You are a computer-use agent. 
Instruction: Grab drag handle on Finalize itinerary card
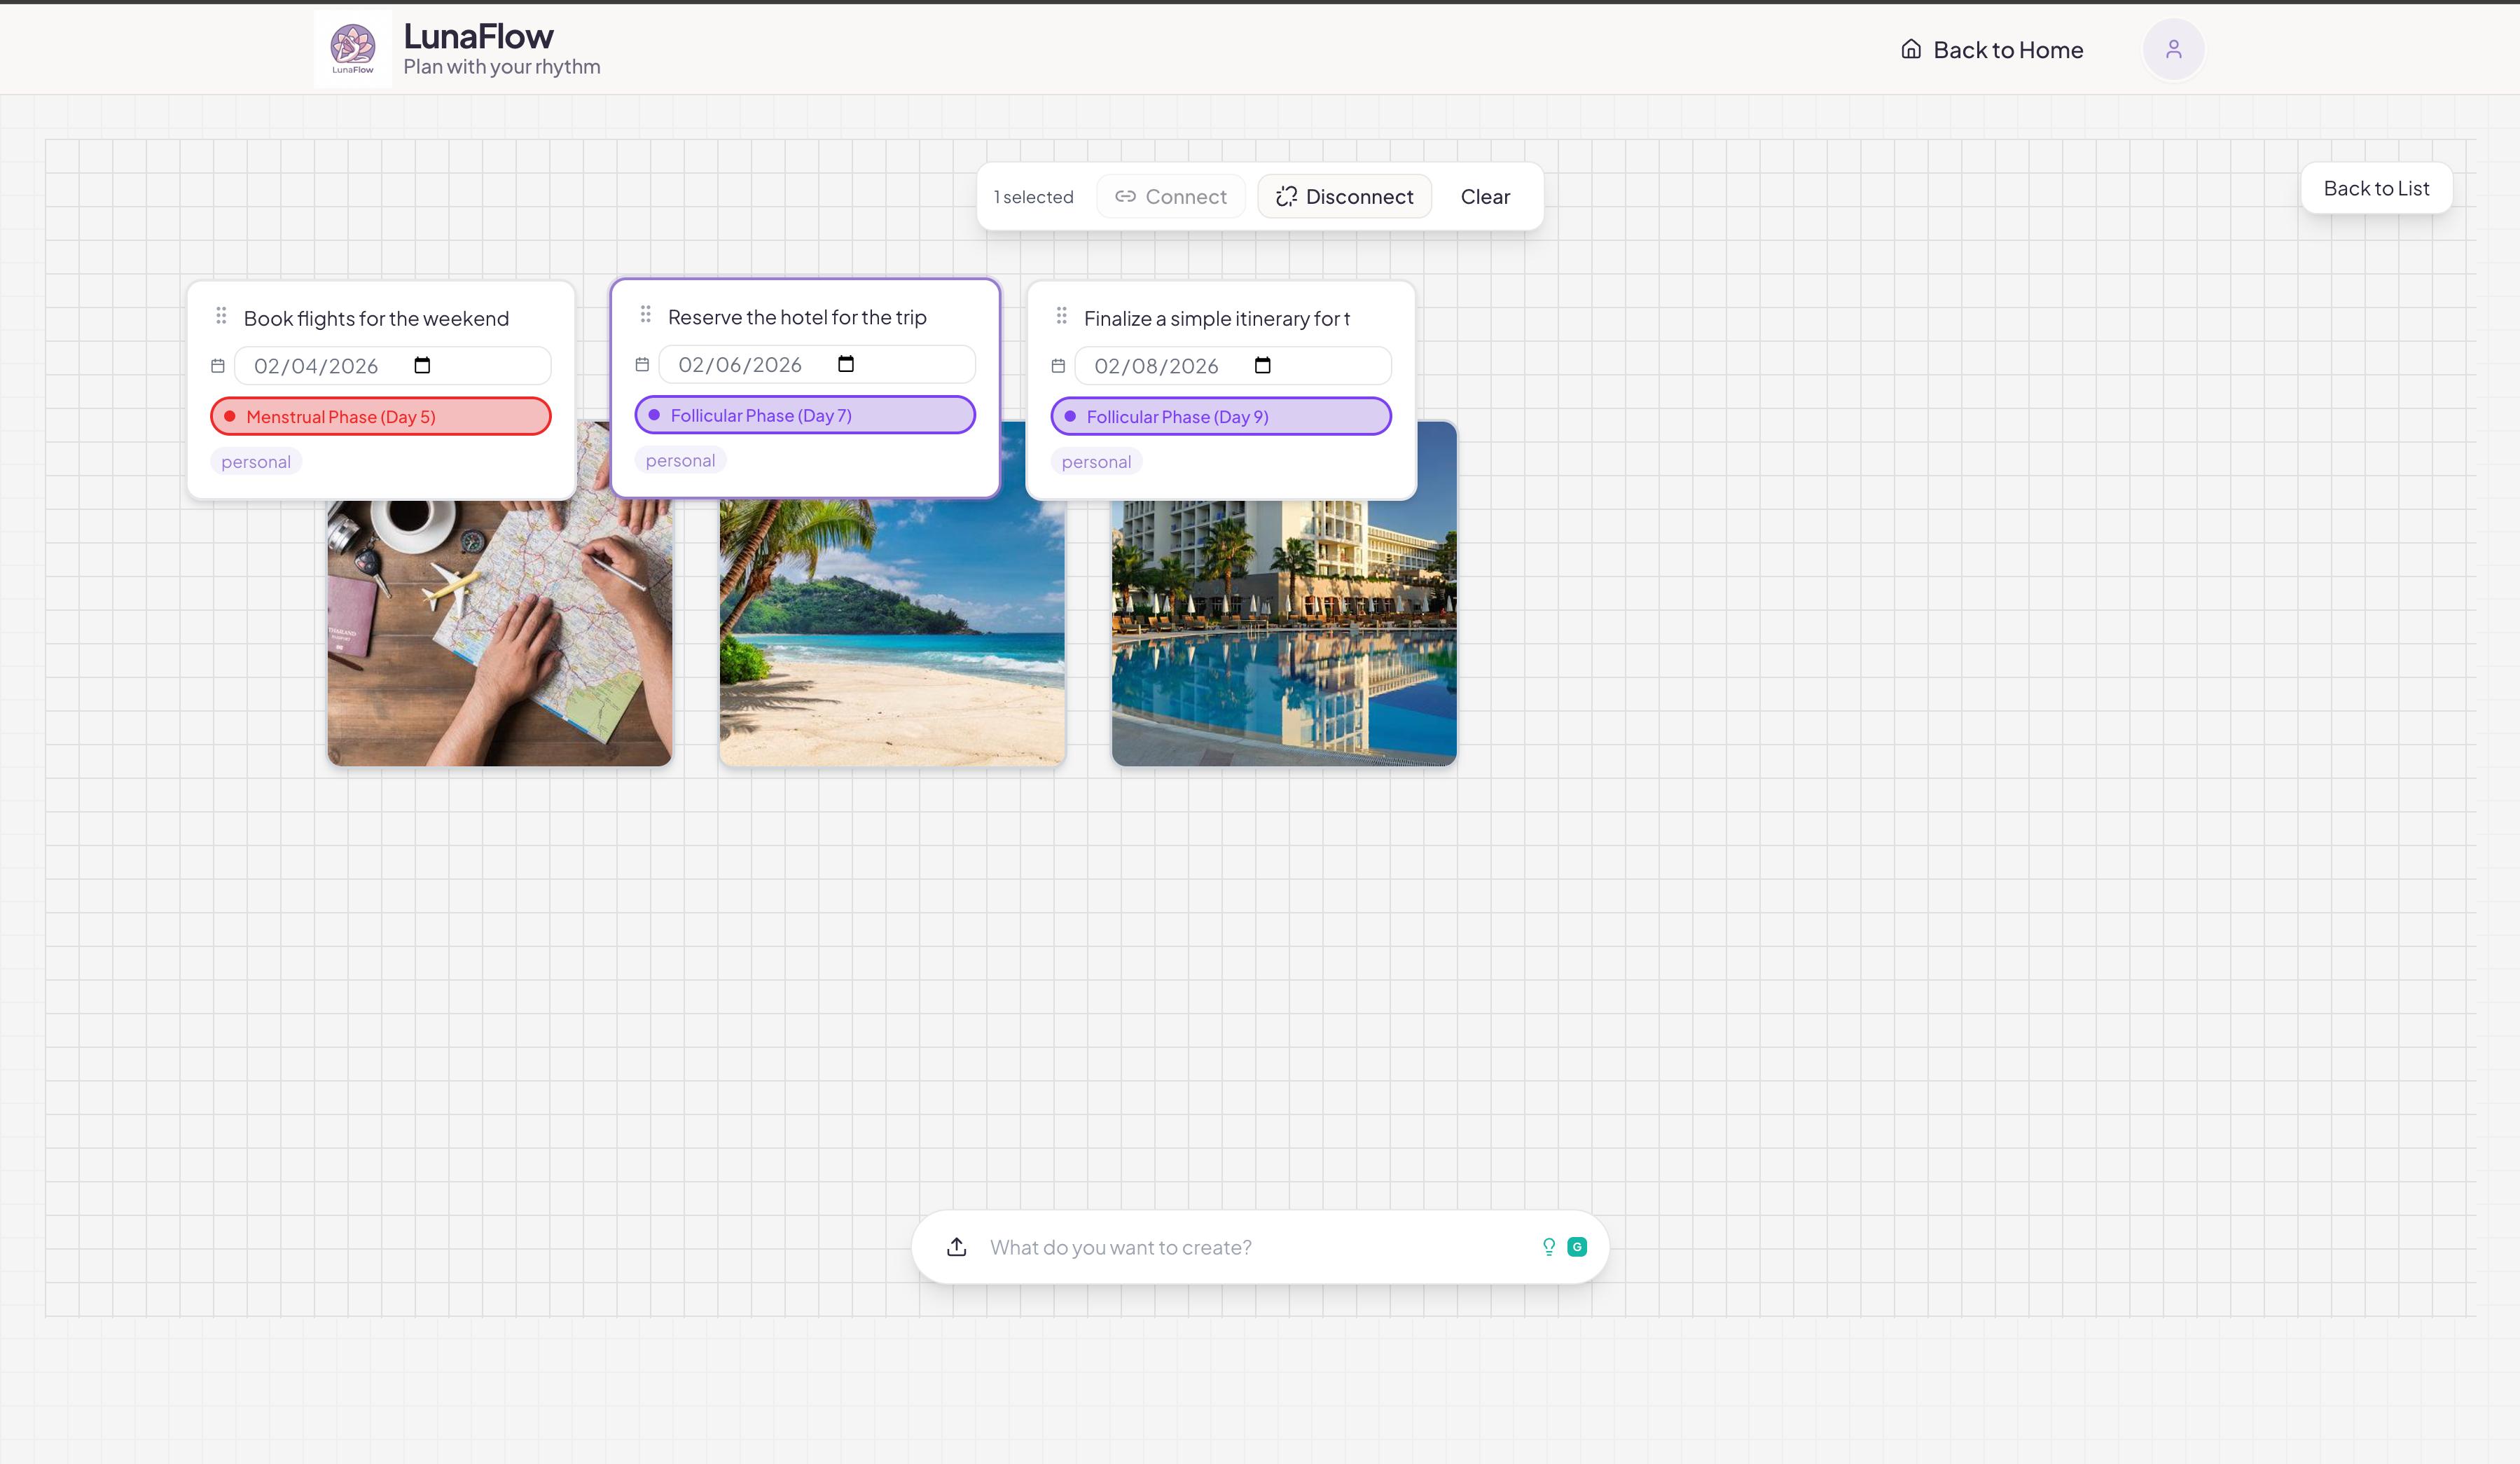tap(1061, 316)
